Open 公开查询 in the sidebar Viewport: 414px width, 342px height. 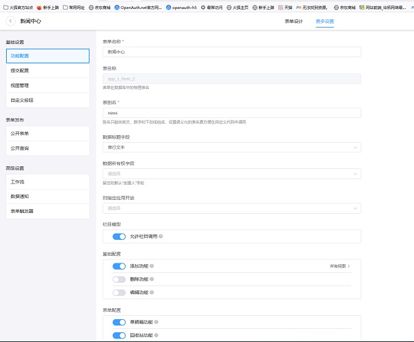[48, 148]
